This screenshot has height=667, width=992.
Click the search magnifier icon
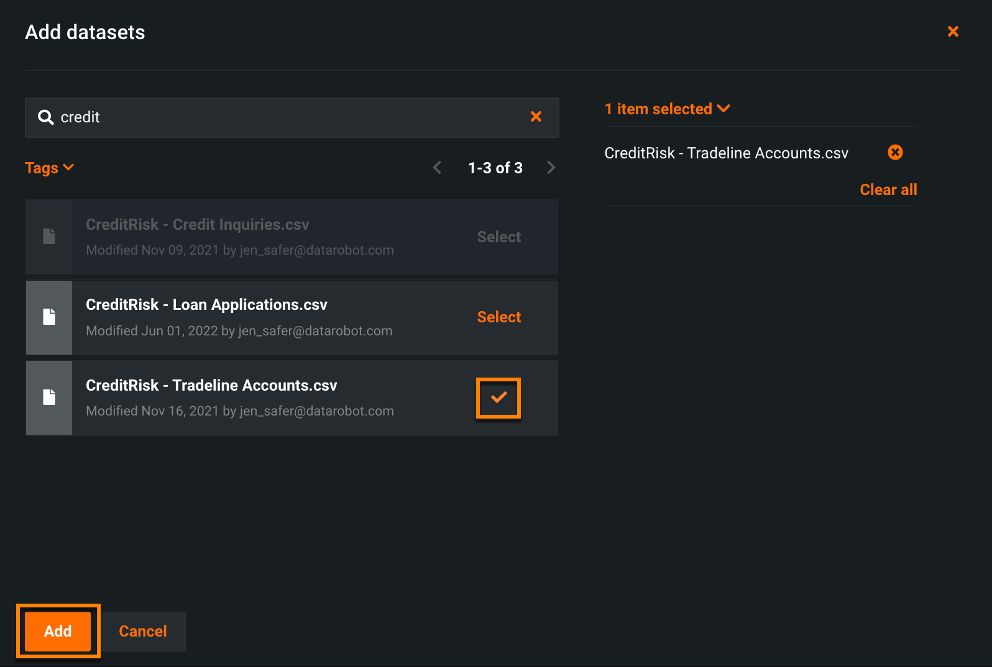[x=45, y=117]
